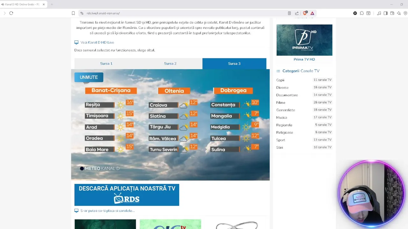
Task: Open the media control music note icon
Action: [x=379, y=13]
